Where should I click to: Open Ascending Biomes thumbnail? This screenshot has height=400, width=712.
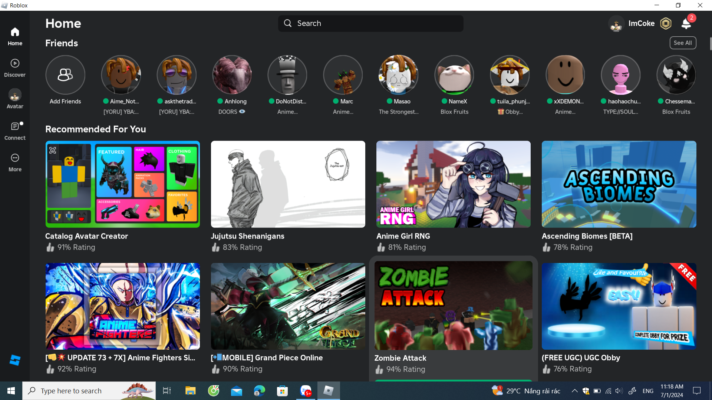pyautogui.click(x=619, y=184)
